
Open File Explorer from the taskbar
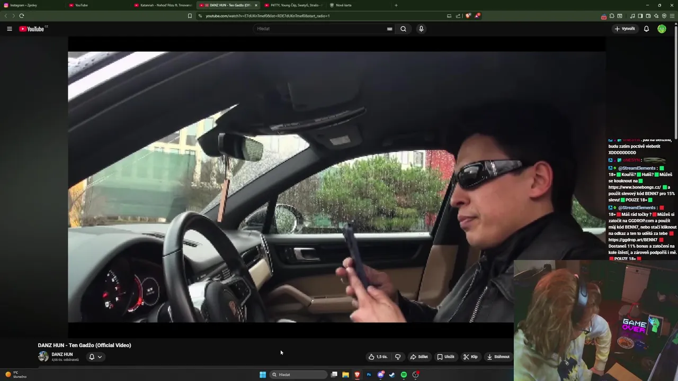pos(345,375)
